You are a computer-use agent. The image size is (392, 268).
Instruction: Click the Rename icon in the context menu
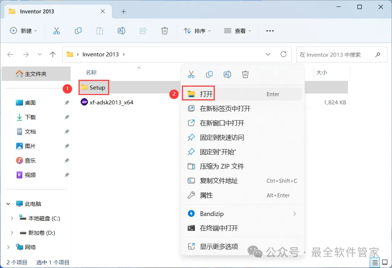point(227,75)
